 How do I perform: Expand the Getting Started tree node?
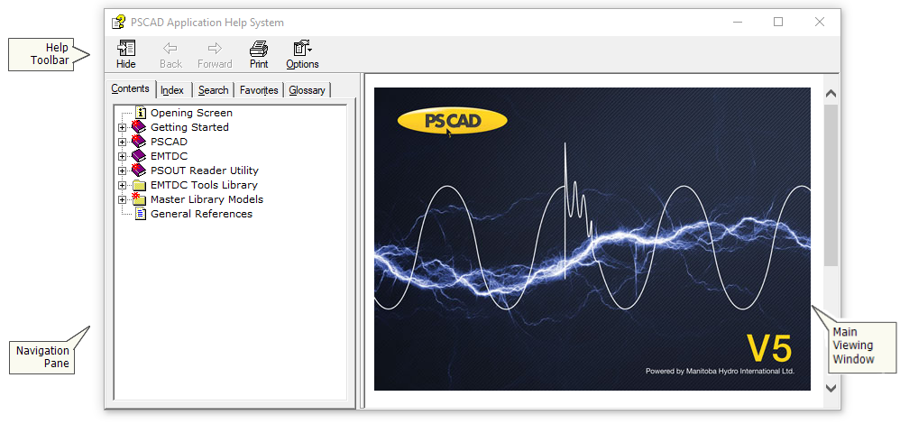123,127
